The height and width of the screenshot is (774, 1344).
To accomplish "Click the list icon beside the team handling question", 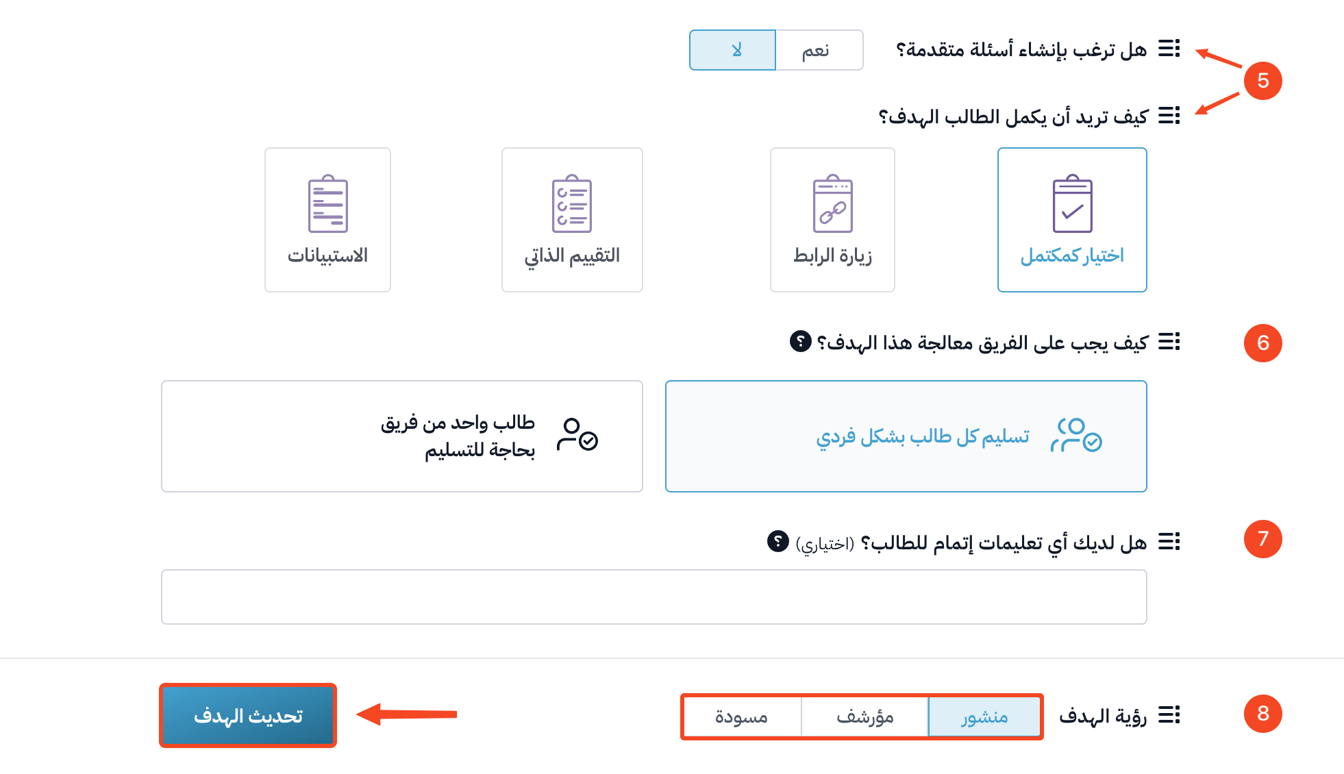I will [x=1169, y=341].
